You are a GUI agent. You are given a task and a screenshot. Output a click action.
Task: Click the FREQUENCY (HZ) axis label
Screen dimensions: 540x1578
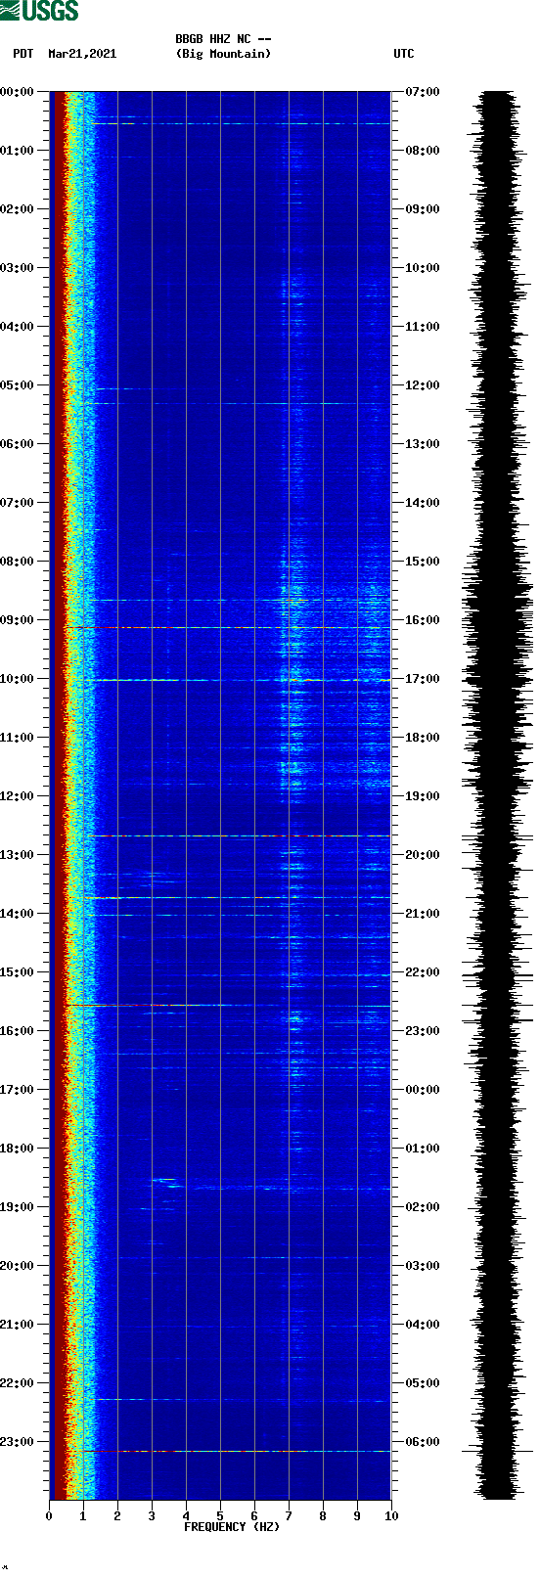tap(232, 1527)
